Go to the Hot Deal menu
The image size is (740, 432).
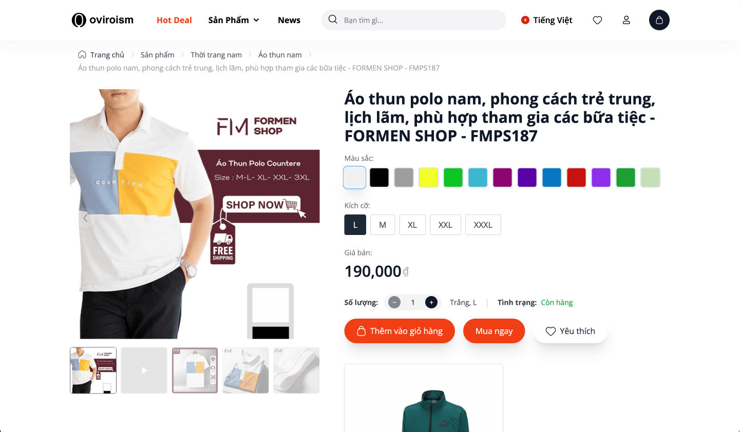(x=174, y=20)
